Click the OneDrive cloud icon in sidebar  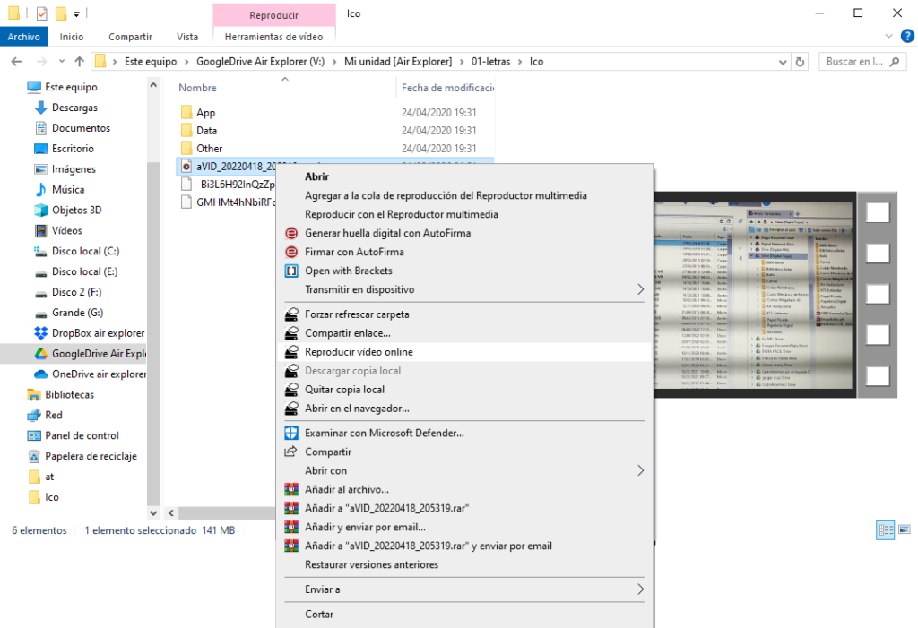40,374
